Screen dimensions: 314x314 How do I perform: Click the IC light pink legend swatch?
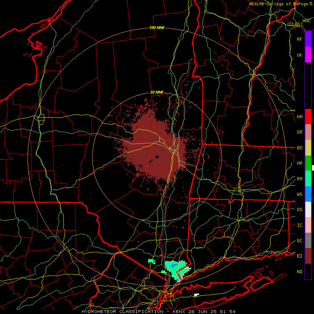308,225
